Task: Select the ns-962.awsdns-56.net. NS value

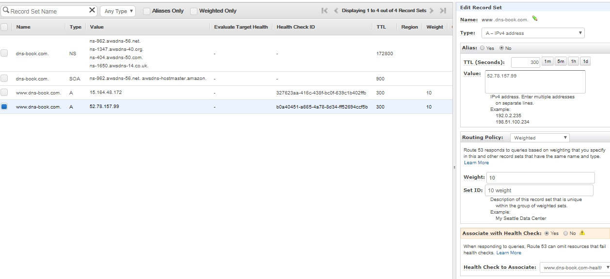Action: coord(115,41)
